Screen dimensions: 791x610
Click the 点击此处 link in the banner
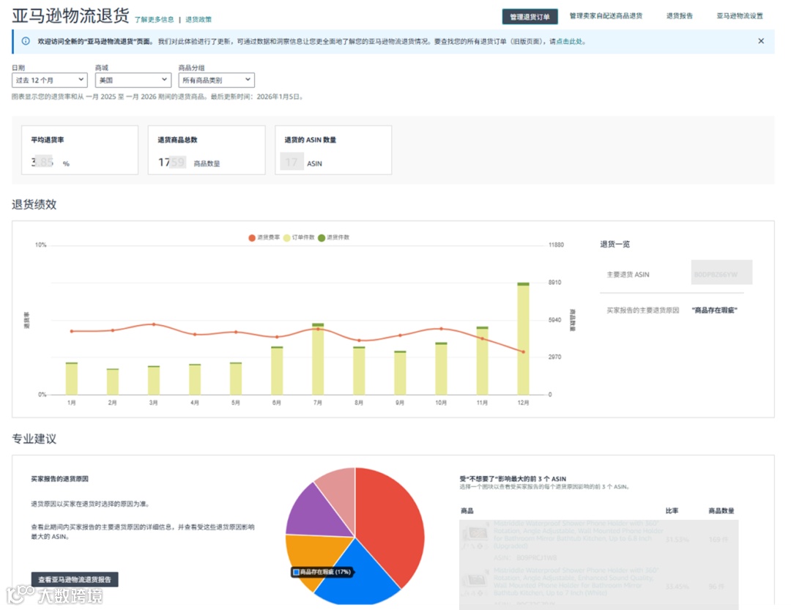coord(569,41)
